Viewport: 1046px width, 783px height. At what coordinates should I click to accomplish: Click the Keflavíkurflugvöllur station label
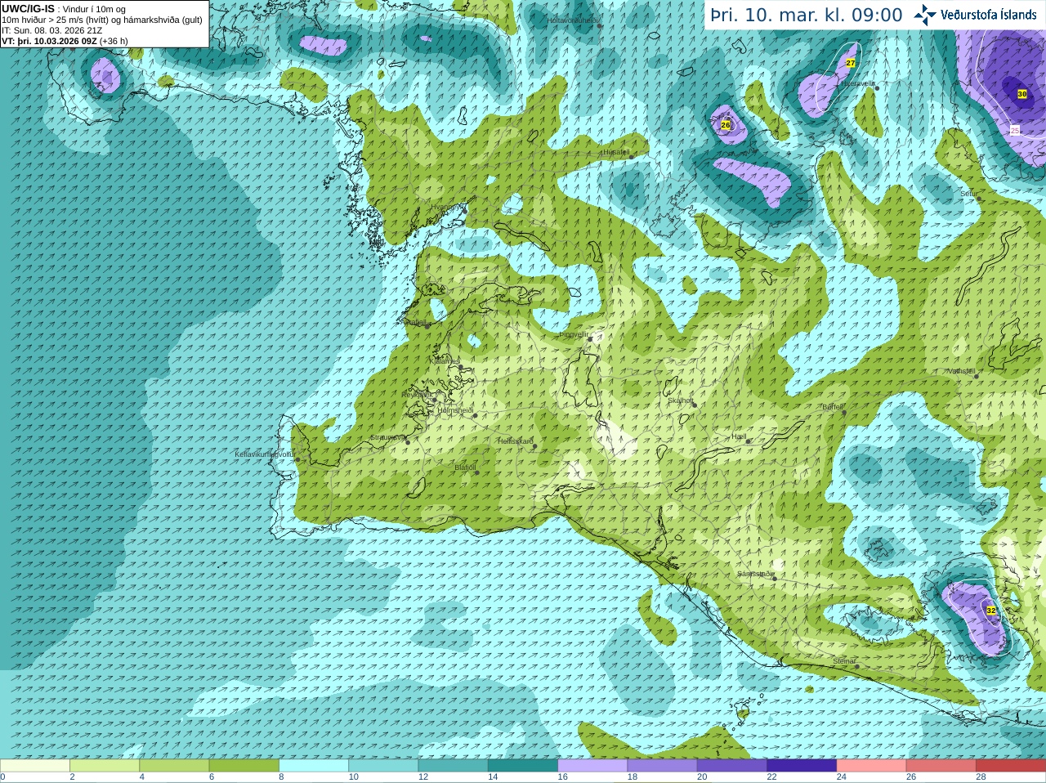tap(265, 454)
